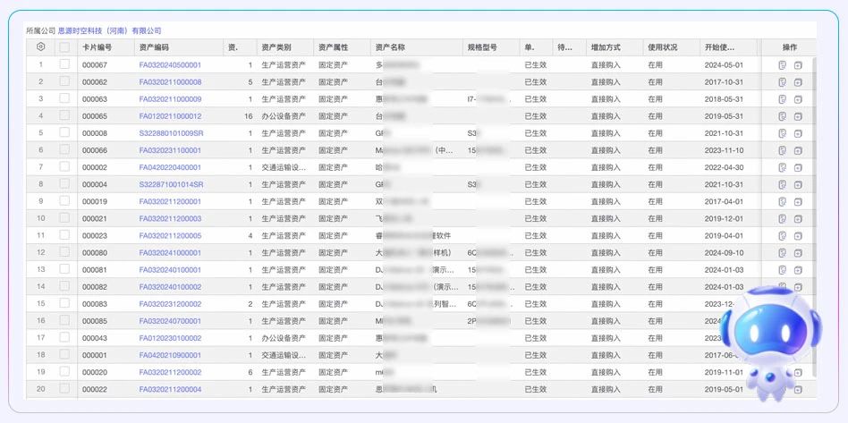Click archive box icon for card 000008

click(798, 133)
